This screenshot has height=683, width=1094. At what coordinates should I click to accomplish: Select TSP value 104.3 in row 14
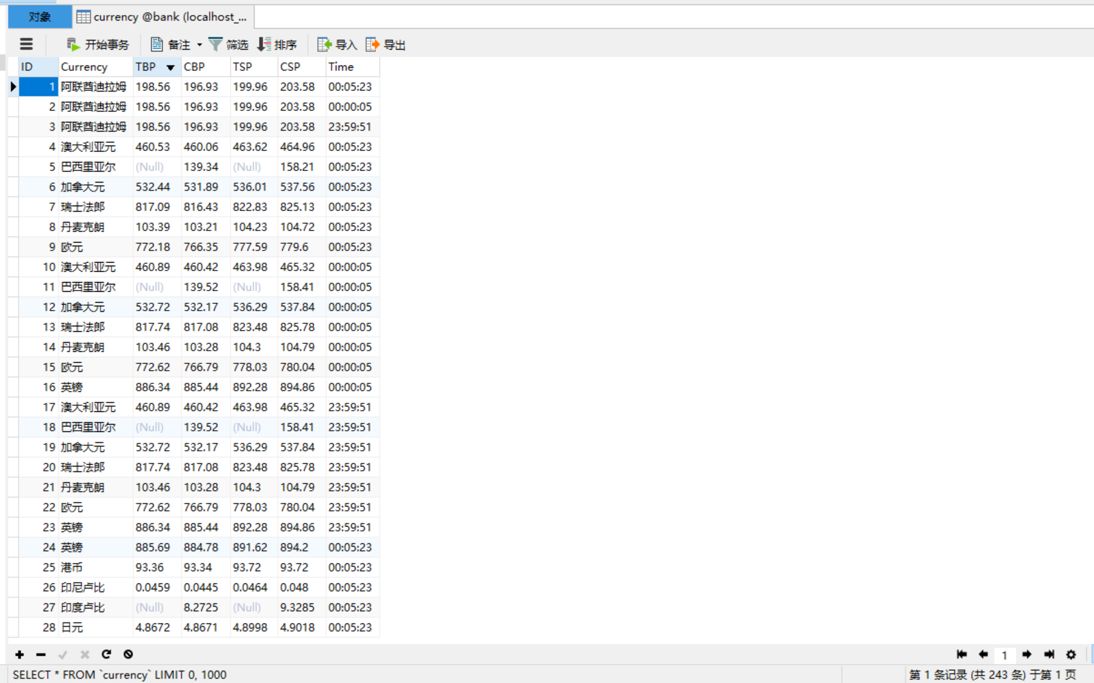[x=253, y=347]
